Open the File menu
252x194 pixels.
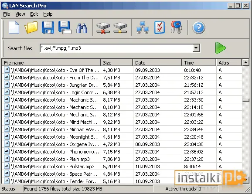[7, 14]
